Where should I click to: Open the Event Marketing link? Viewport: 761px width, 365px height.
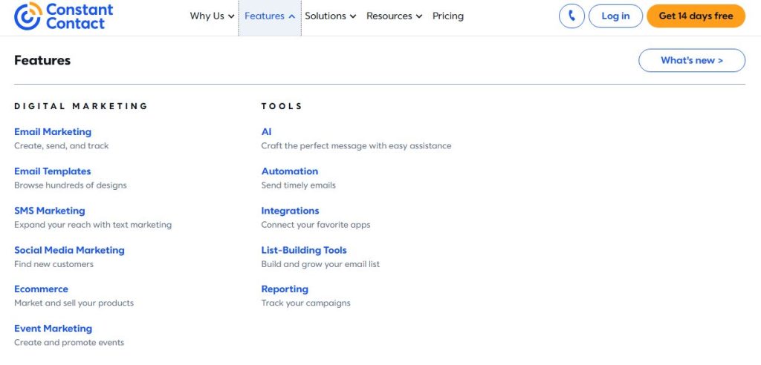click(x=53, y=329)
